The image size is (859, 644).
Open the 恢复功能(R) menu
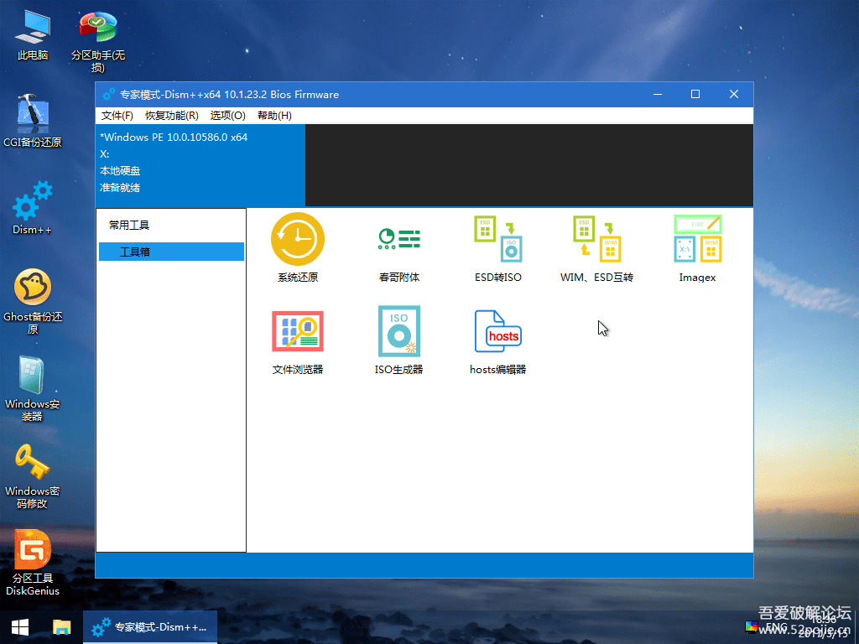click(x=171, y=116)
